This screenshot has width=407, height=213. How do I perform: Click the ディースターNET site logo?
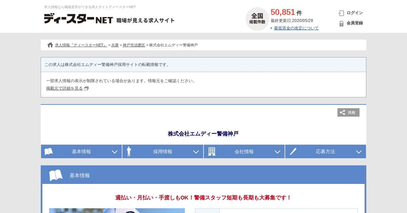pos(78,19)
